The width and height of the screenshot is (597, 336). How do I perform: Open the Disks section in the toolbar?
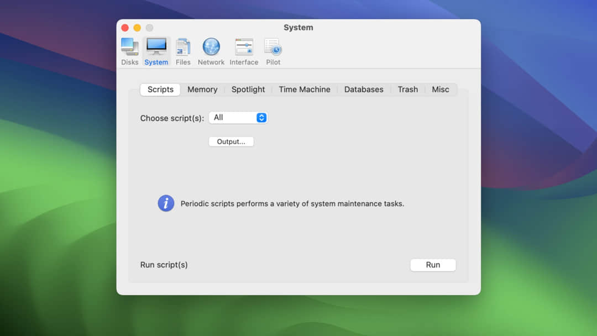[x=129, y=51]
